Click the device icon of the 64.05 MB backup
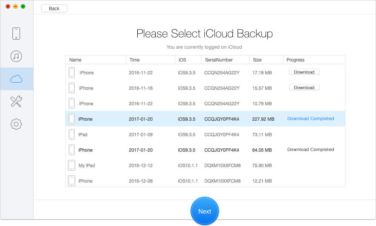 (x=72, y=150)
